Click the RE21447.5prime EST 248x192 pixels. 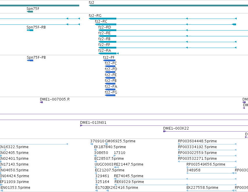(116, 167)
